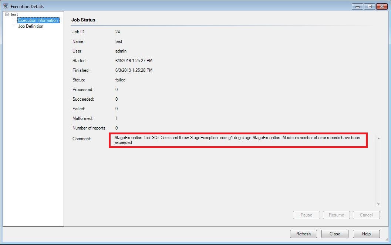The width and height of the screenshot is (391, 245).
Task: Click the Malformed value 1
Action: pyautogui.click(x=117, y=118)
